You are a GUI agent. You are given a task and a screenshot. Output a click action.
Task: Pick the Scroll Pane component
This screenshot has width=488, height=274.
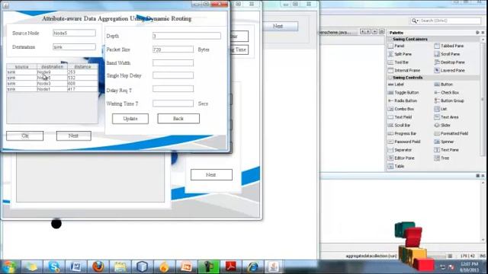click(447, 54)
